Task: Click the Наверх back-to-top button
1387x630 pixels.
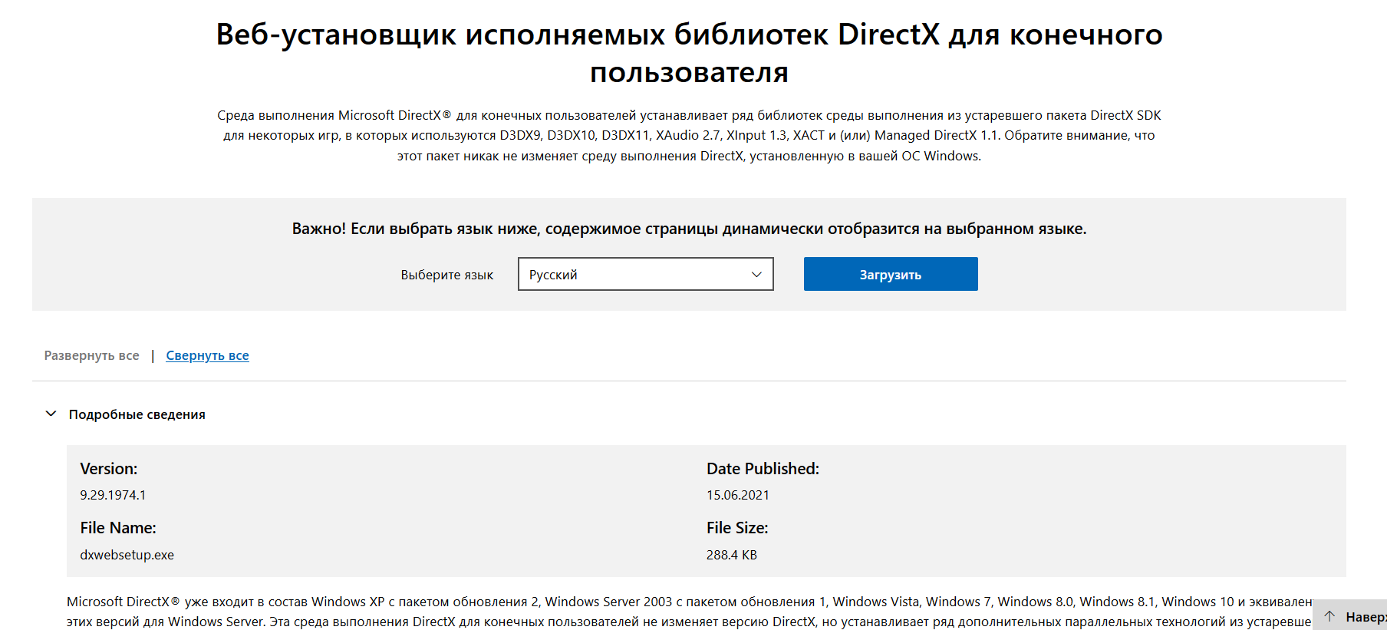Action: 1351,615
